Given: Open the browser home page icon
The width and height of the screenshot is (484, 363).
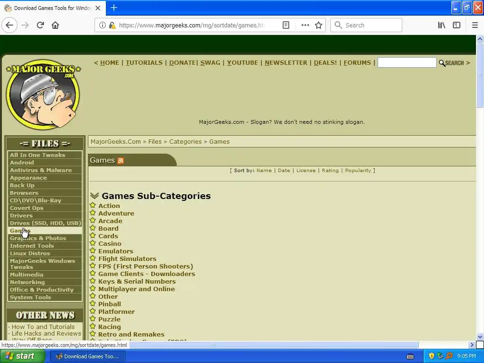Looking at the screenshot, I should [55, 25].
